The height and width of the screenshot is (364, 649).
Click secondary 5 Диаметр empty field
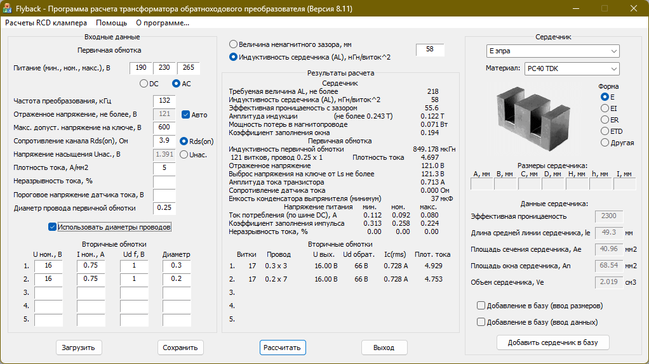pyautogui.click(x=177, y=320)
